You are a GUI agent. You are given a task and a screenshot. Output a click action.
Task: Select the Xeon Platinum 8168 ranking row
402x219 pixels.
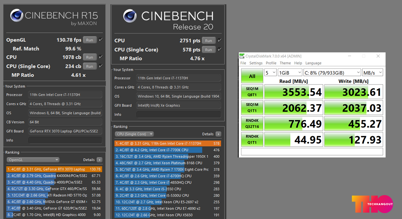(168, 163)
